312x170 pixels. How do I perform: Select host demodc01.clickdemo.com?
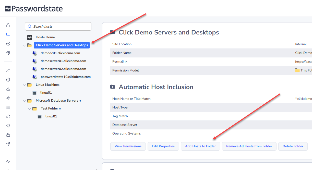pyautogui.click(x=60, y=53)
